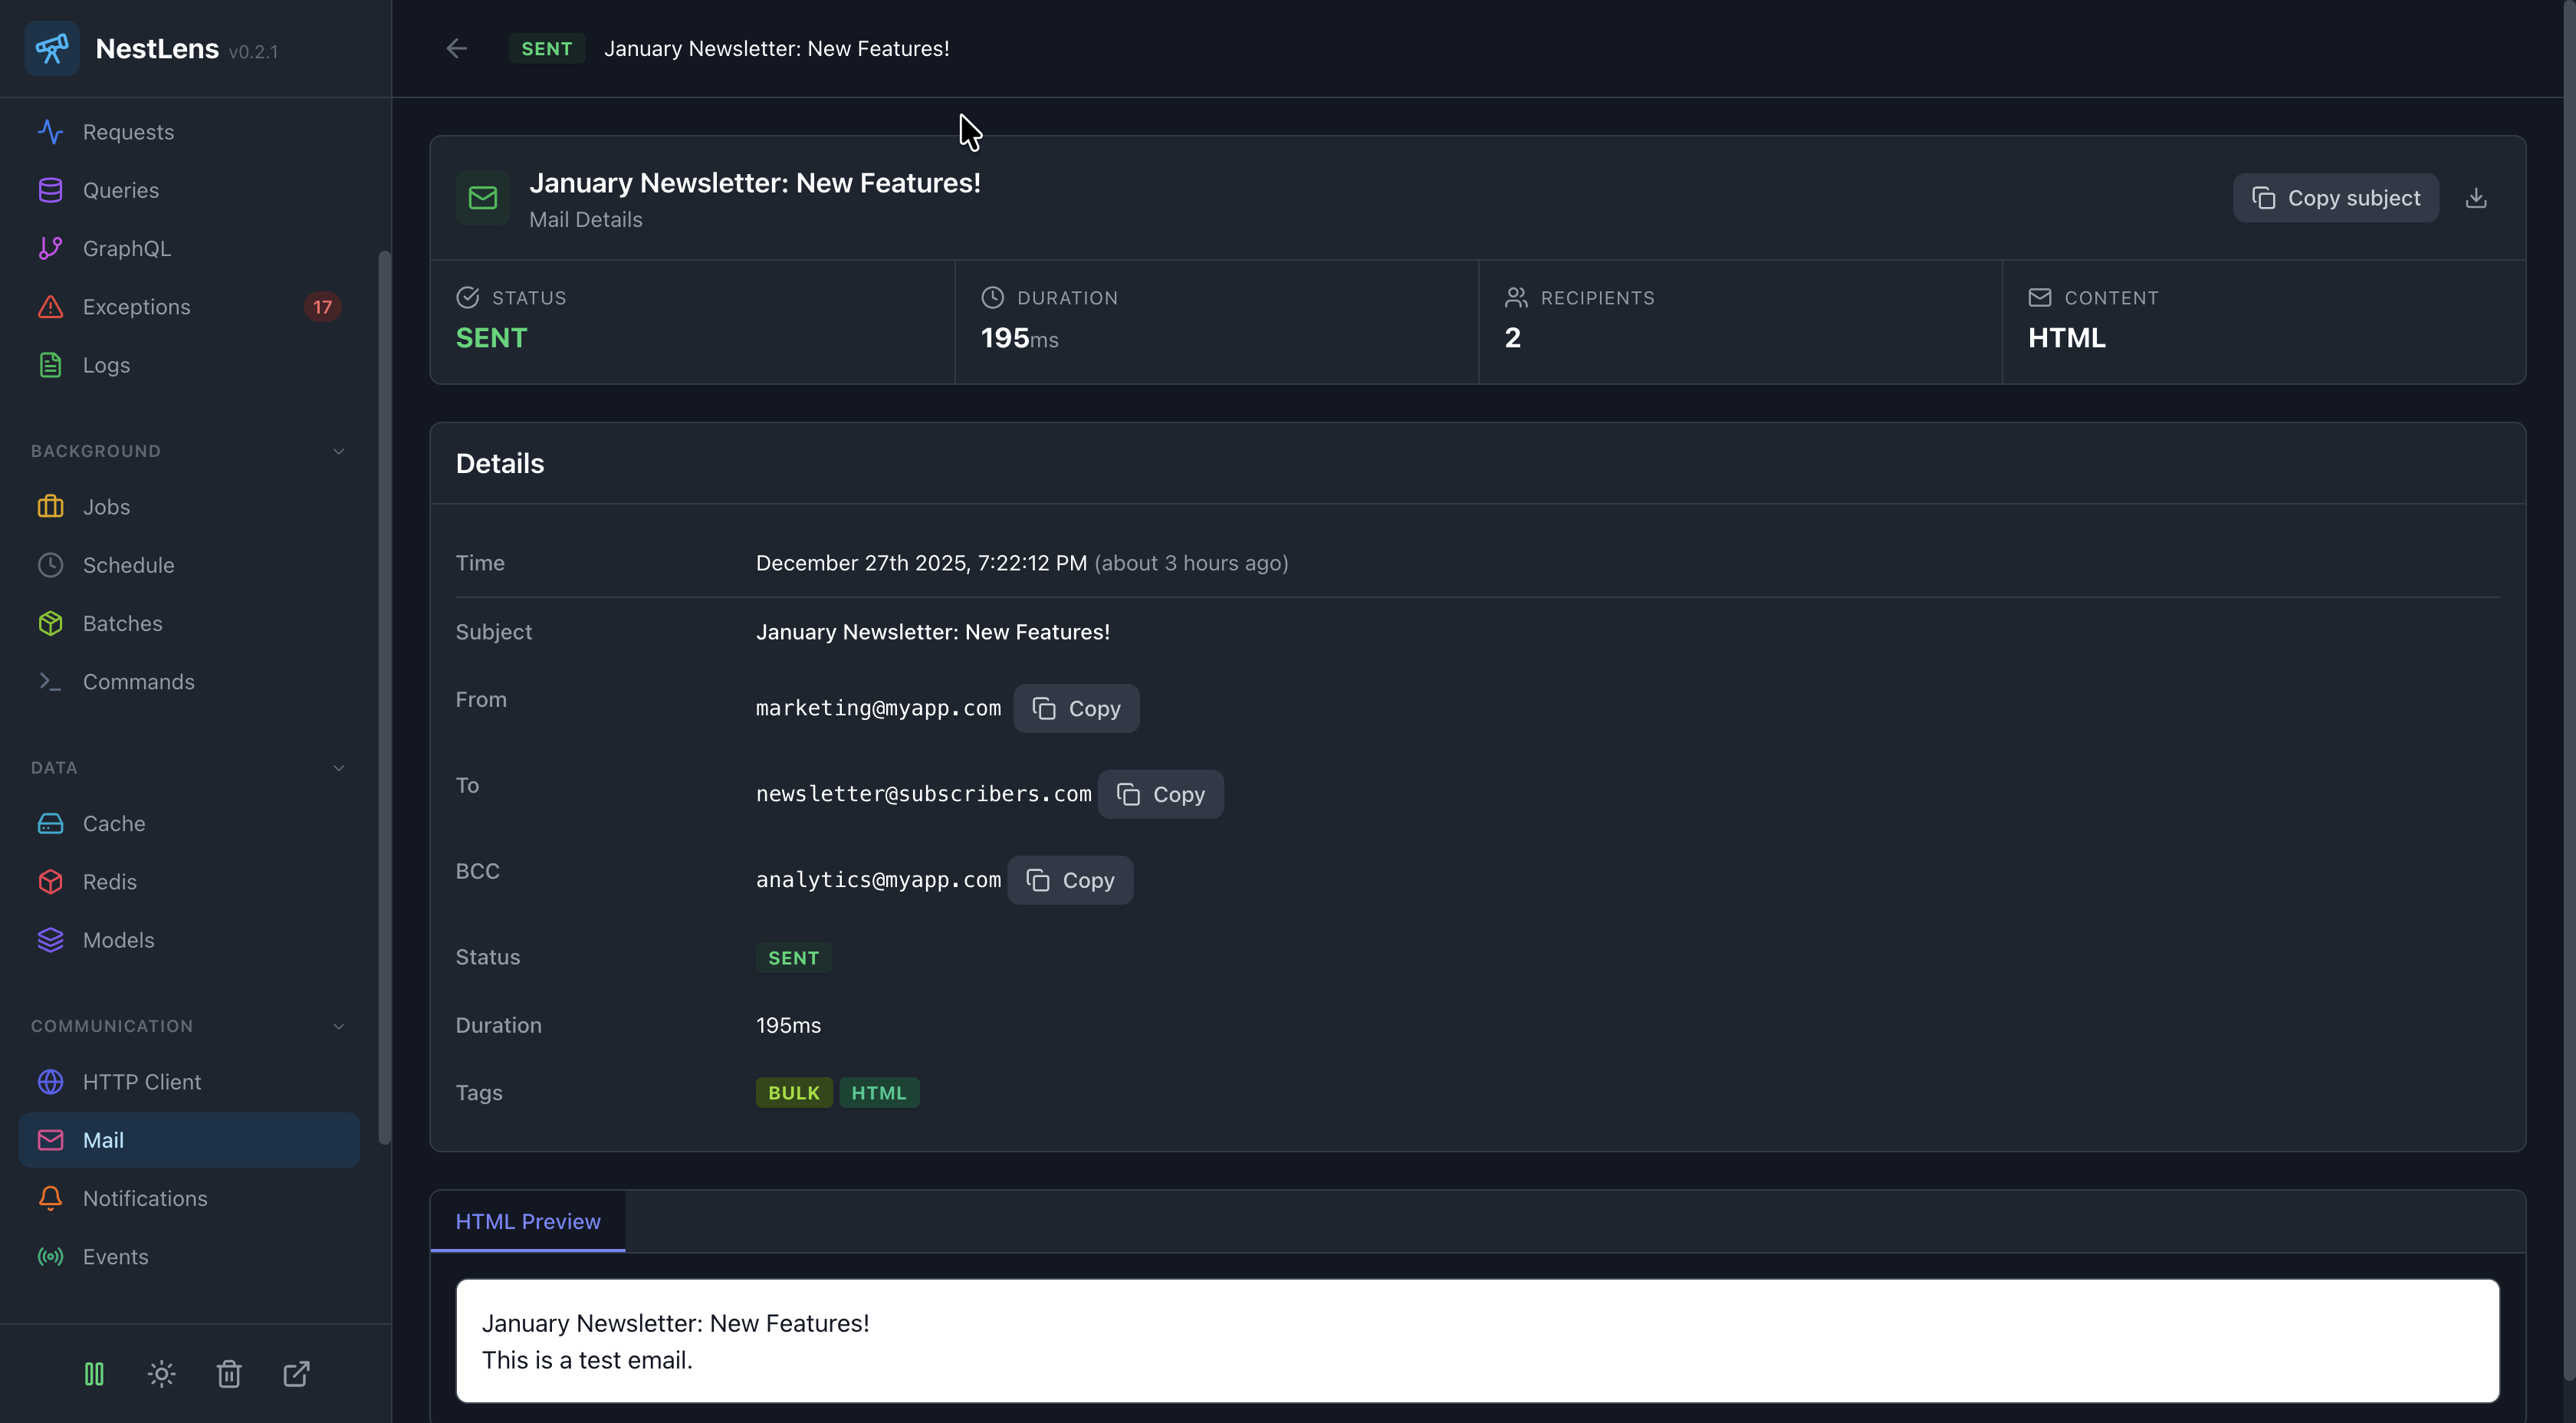Copy the marketing@myapp.com From address
Viewport: 2576px width, 1423px height.
pos(1076,708)
